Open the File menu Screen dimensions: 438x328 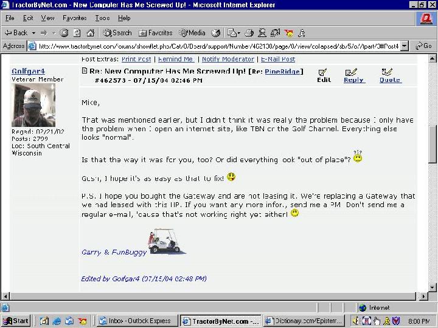click(x=10, y=18)
